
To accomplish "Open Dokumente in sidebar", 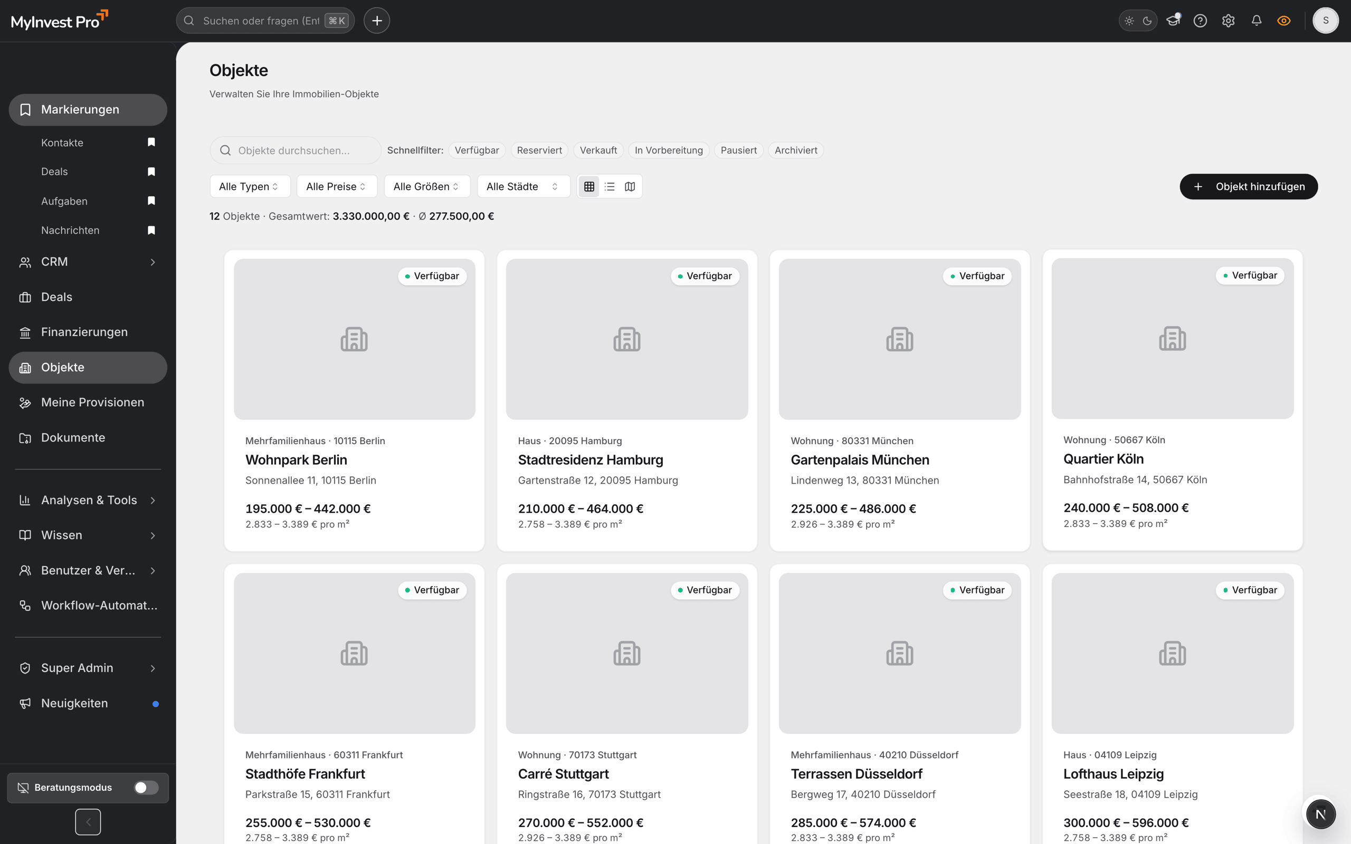I will click(x=88, y=438).
